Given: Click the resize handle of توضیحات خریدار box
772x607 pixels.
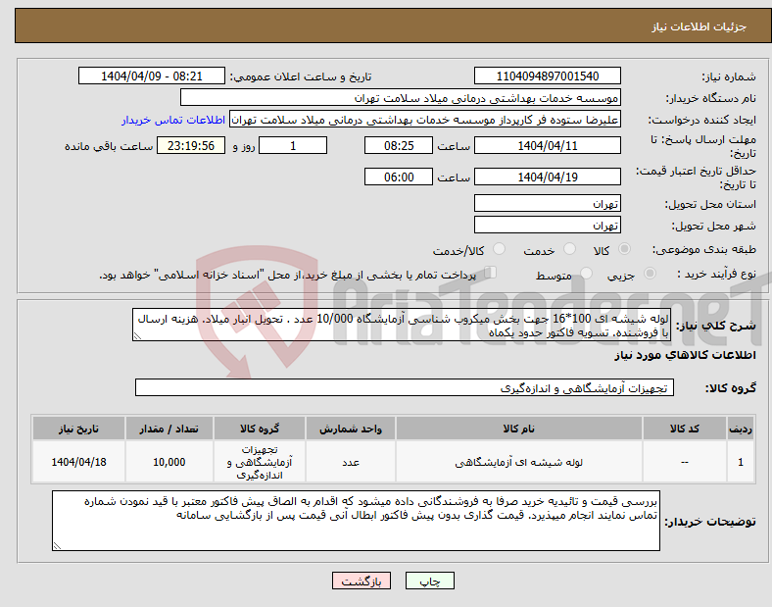Looking at the screenshot, I should [x=57, y=546].
